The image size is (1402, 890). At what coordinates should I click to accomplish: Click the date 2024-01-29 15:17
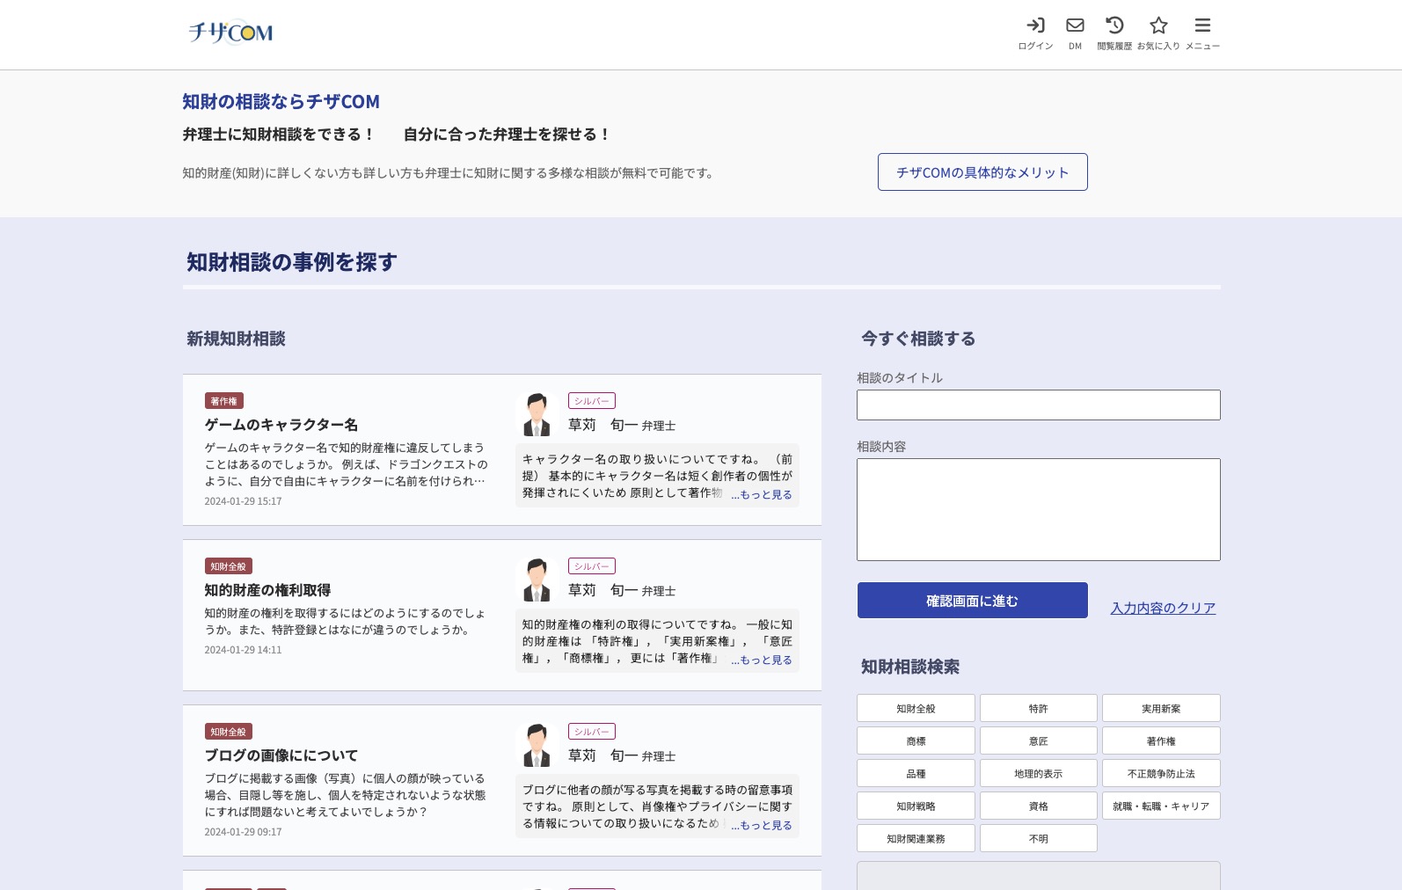pyautogui.click(x=244, y=501)
